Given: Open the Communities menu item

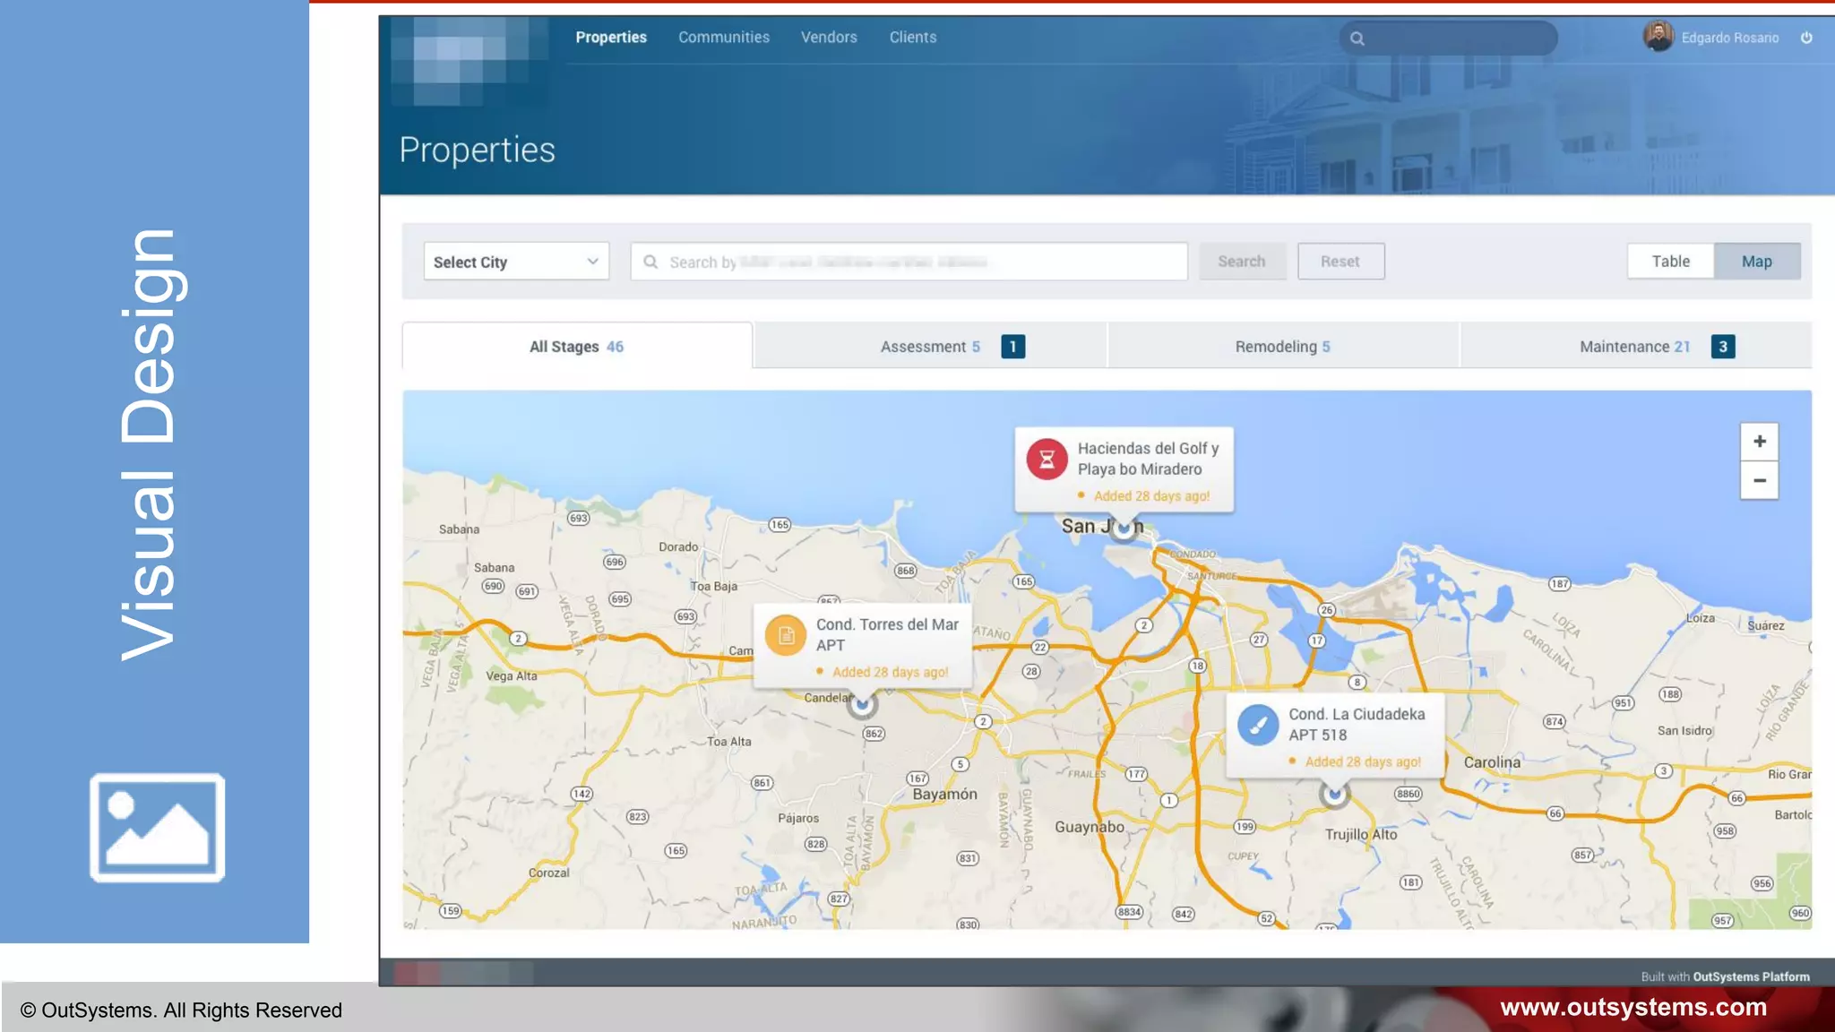Looking at the screenshot, I should (723, 38).
